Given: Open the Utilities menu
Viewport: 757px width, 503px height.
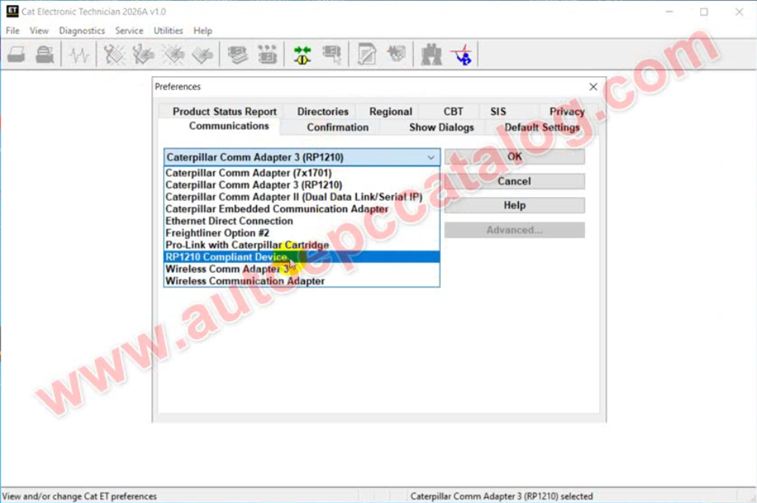Looking at the screenshot, I should (x=168, y=31).
